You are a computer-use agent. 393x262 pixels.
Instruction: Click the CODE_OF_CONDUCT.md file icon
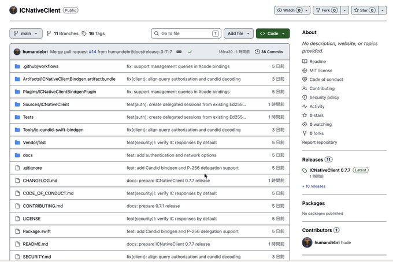click(x=17, y=193)
